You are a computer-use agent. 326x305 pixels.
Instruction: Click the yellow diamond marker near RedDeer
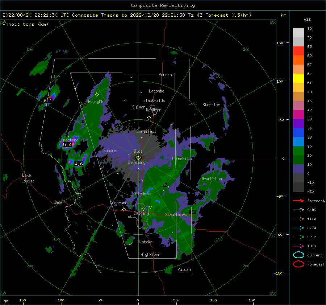click(149, 118)
